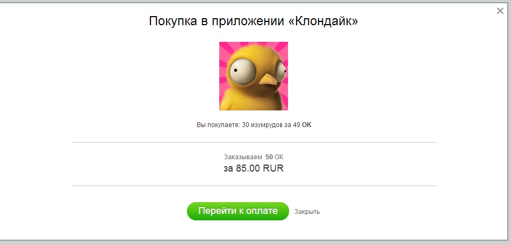The width and height of the screenshot is (511, 245).
Task: Click the chick's orange beak
Action: (268, 80)
